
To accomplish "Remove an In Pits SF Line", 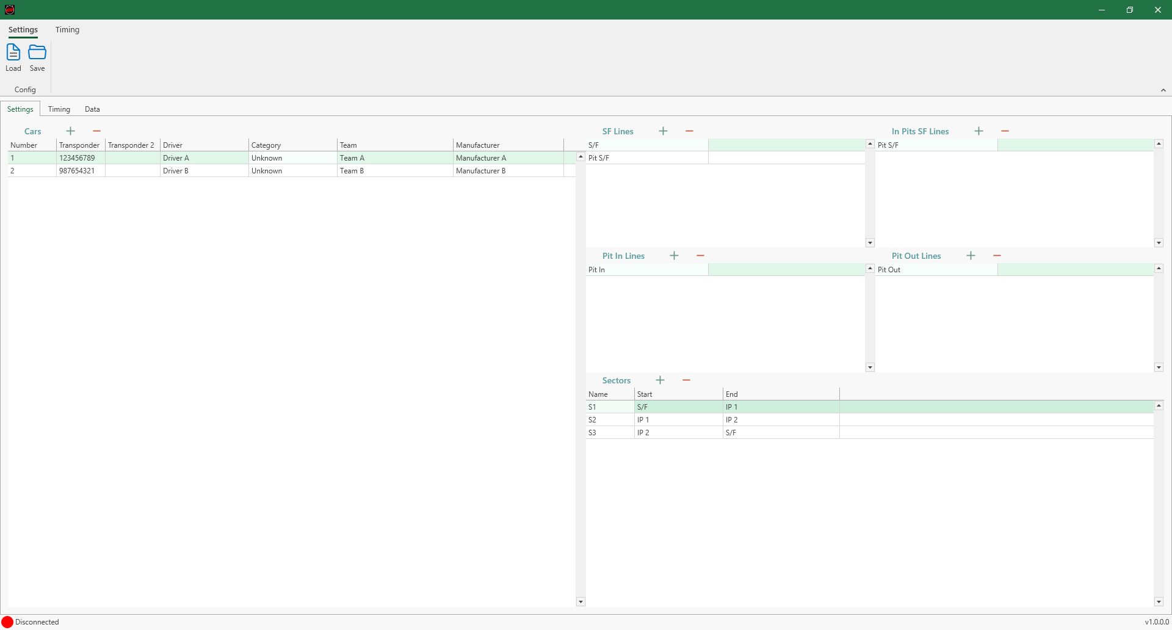I will 1005,131.
